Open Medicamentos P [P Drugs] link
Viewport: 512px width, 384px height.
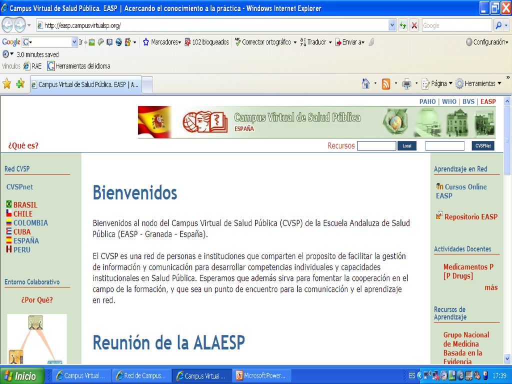pyautogui.click(x=468, y=271)
